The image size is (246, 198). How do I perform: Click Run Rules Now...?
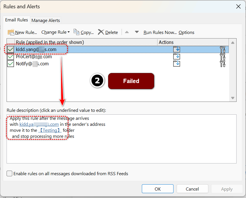(x=160, y=32)
